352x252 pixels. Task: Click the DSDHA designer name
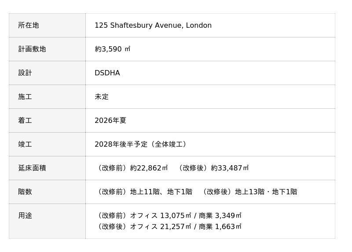[x=107, y=73]
